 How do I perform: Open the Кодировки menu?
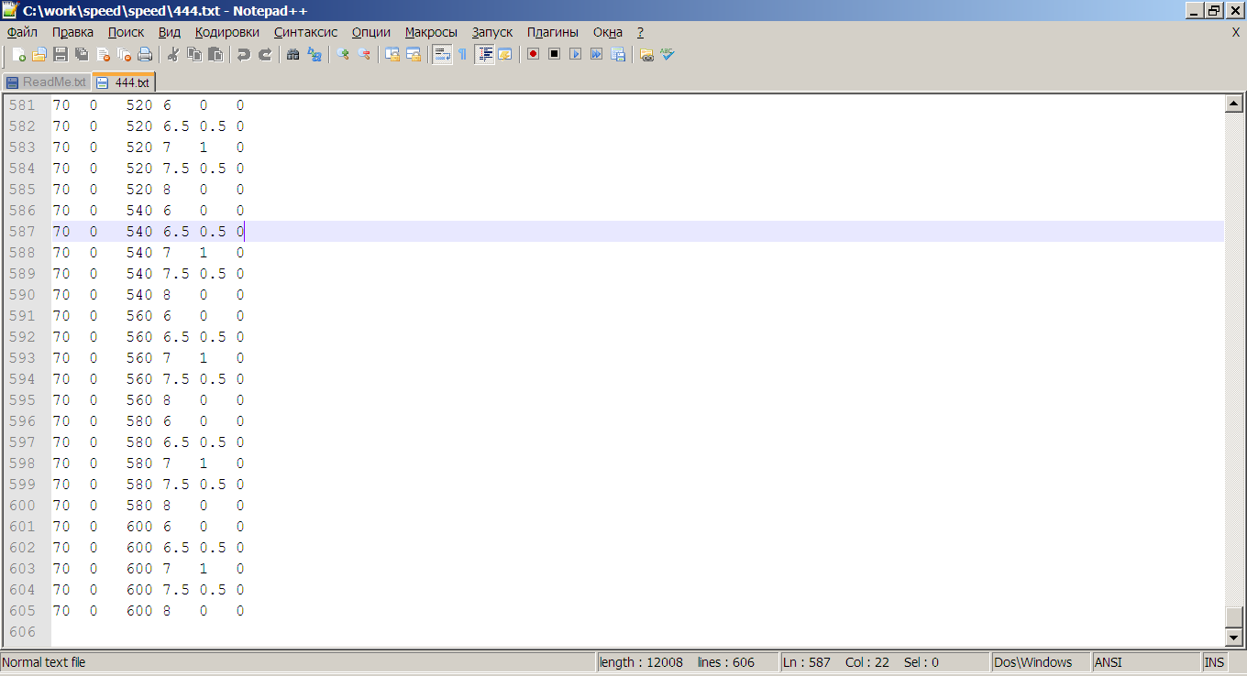(227, 32)
